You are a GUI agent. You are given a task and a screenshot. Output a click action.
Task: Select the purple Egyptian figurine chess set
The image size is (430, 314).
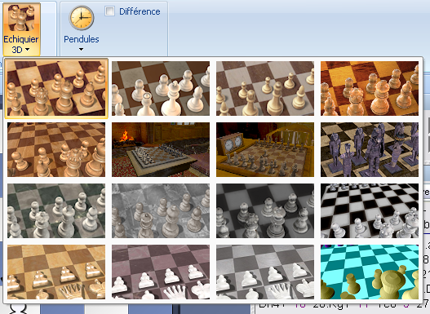[x=370, y=149]
